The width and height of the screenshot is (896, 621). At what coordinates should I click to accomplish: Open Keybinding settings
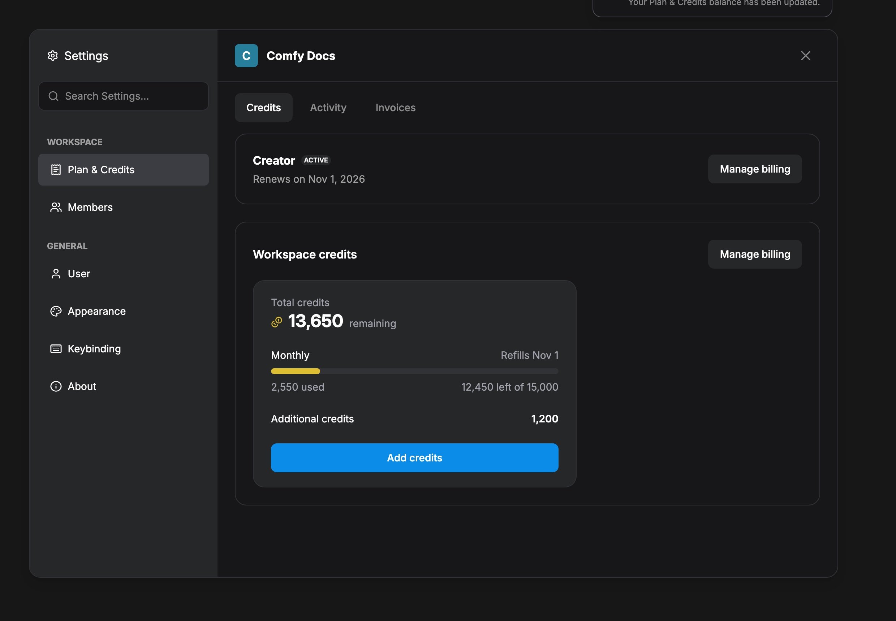124,349
